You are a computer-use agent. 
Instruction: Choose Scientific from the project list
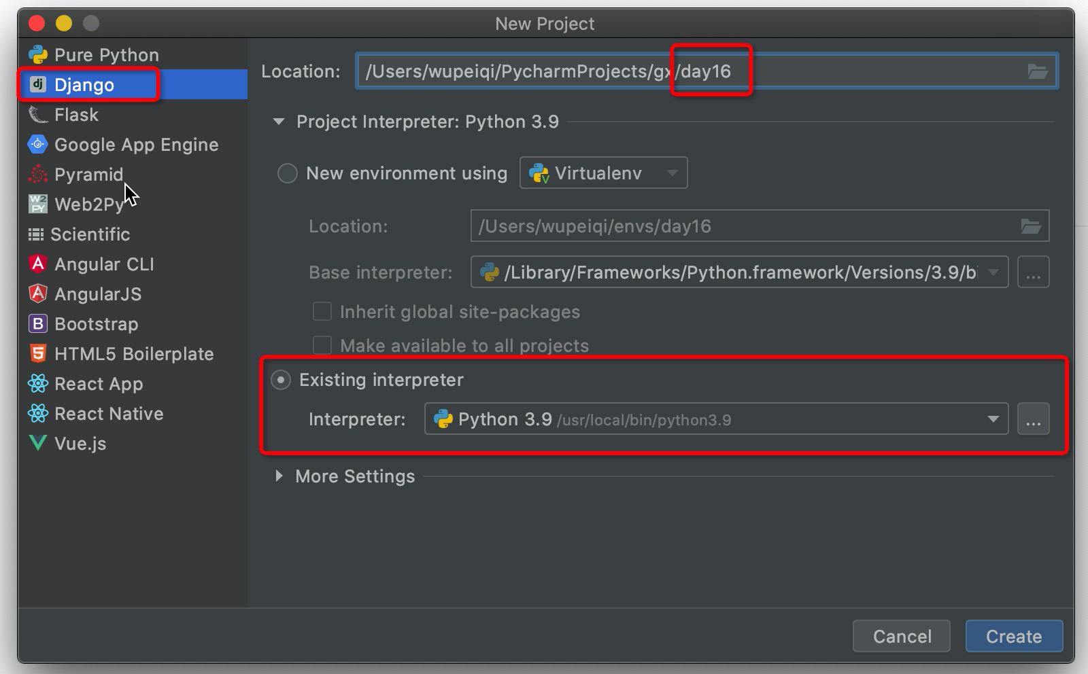click(90, 234)
